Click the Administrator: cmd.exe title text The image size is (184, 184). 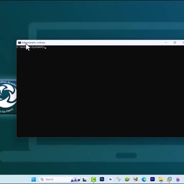(33, 42)
